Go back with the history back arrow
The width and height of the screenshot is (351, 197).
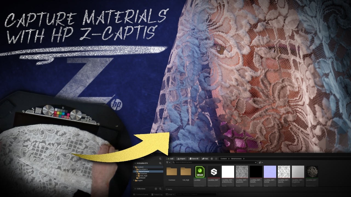pyautogui.click(x=212, y=159)
